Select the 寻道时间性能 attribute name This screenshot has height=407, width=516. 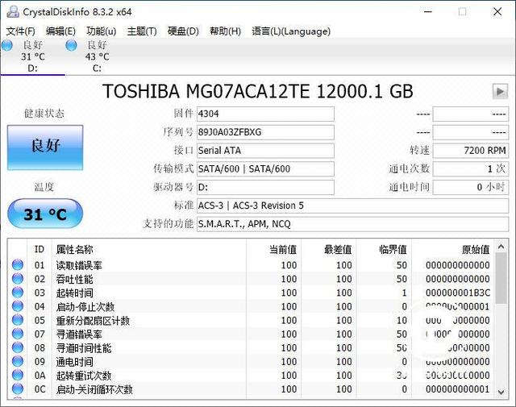coord(84,348)
